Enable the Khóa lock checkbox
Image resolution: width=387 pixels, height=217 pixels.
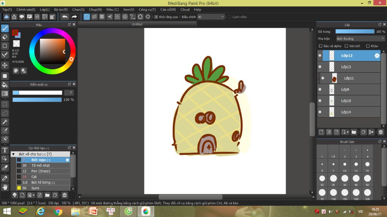point(368,46)
